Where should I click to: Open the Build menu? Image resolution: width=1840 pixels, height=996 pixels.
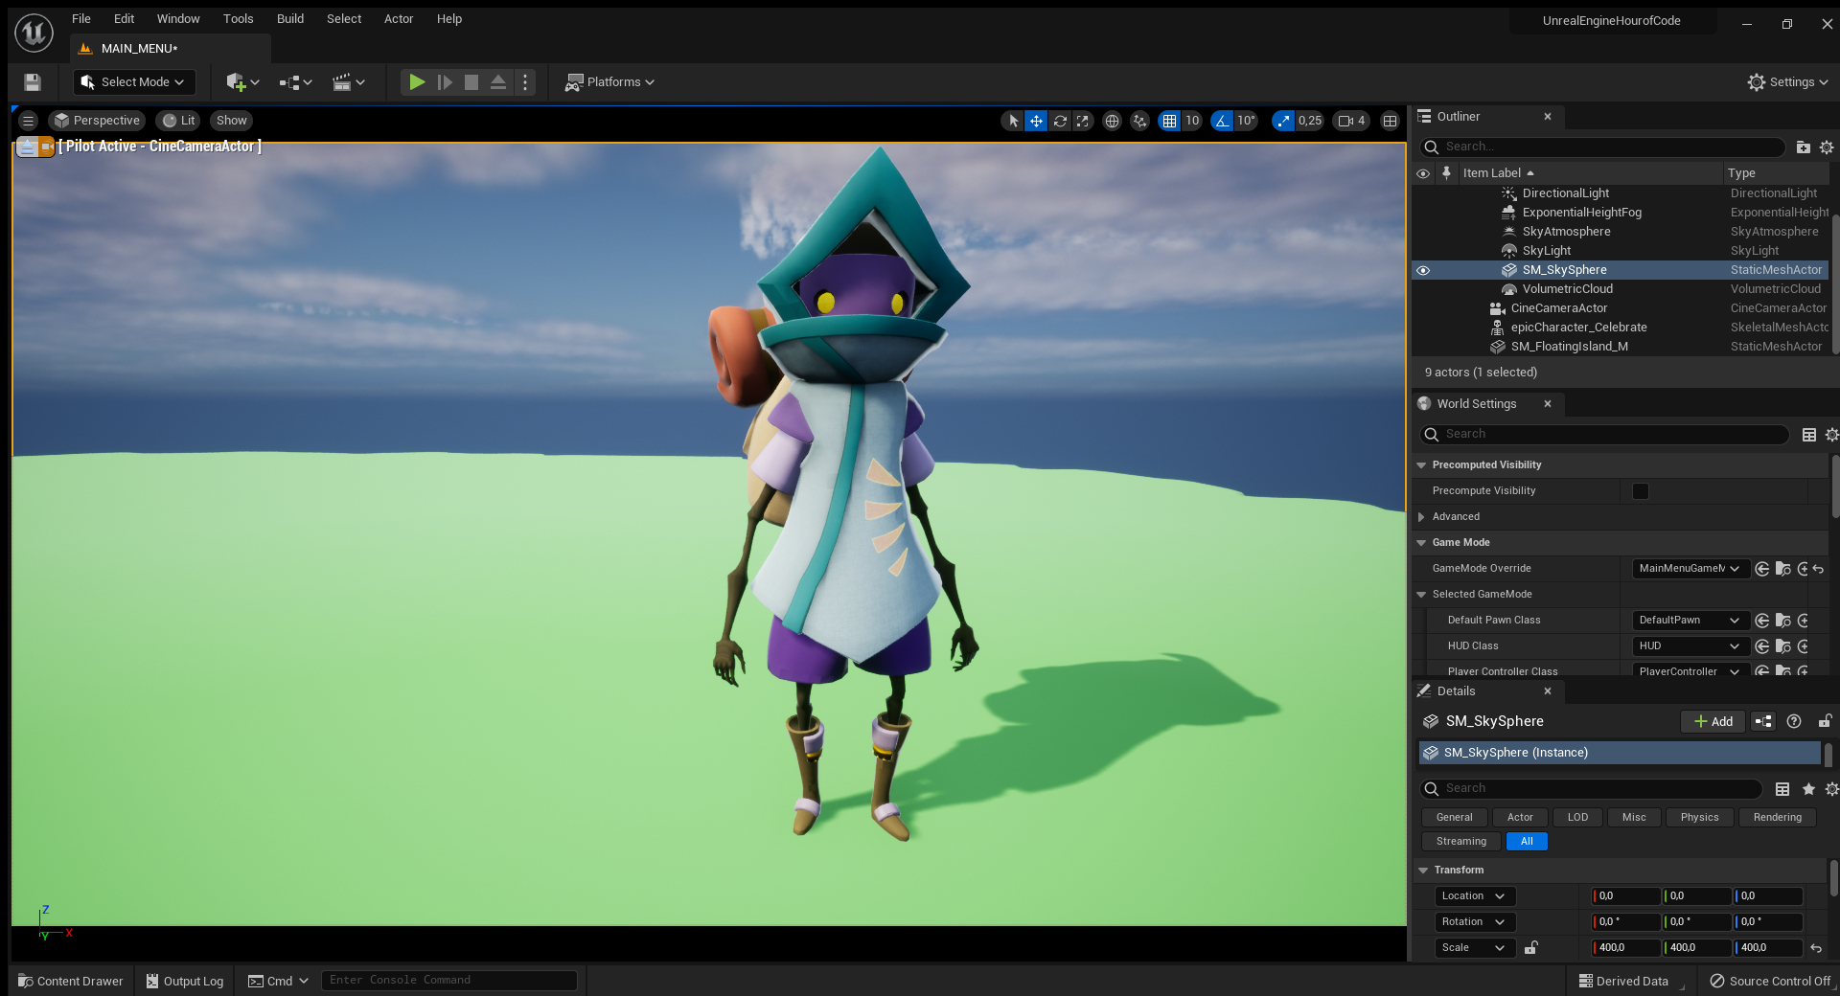pos(290,19)
